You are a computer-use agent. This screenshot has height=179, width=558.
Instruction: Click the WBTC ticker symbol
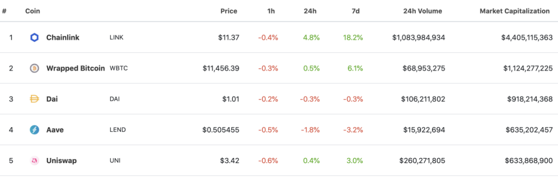pyautogui.click(x=119, y=68)
